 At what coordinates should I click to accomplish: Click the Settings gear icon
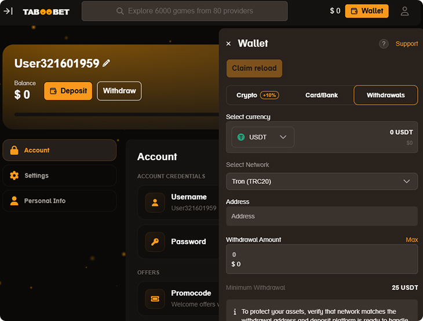coord(14,176)
